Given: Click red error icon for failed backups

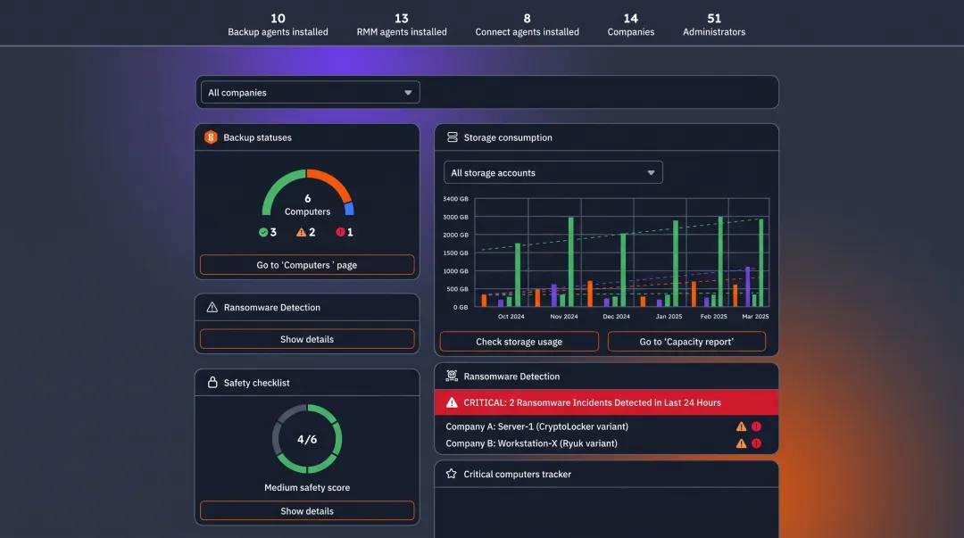Looking at the screenshot, I should 340,232.
